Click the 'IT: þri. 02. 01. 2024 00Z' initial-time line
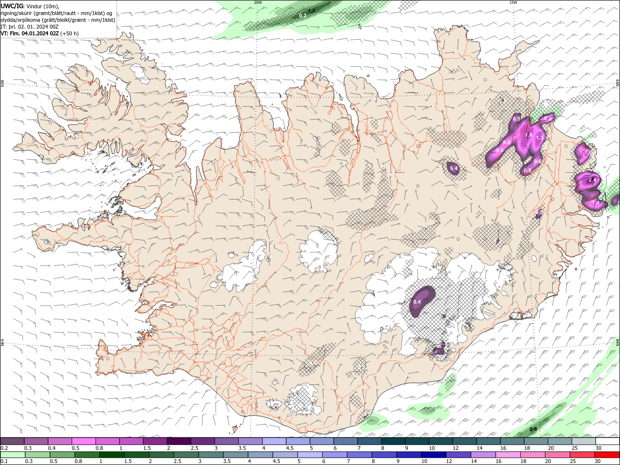620x465 pixels. (30, 27)
